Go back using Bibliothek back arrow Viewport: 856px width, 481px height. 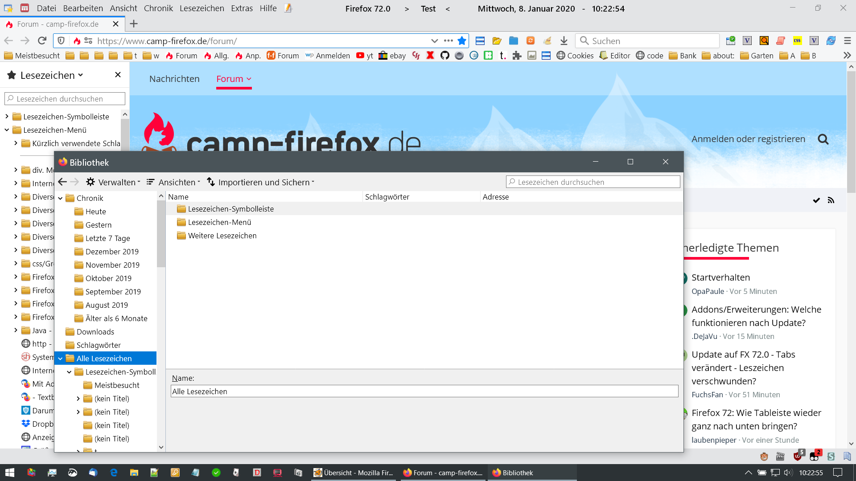62,182
